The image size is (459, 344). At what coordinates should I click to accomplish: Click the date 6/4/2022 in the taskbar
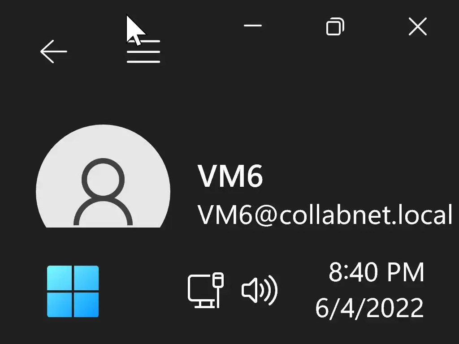369,308
